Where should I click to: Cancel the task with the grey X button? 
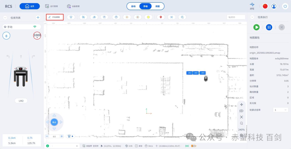(282, 27)
